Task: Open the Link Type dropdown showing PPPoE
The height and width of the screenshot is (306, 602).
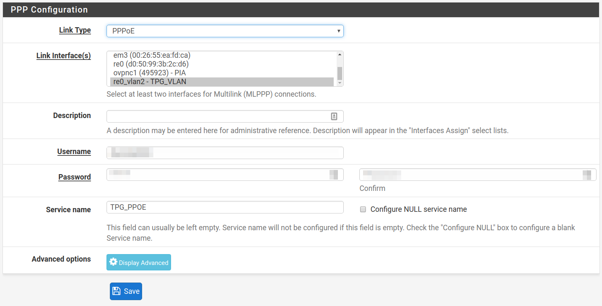Action: pyautogui.click(x=225, y=31)
